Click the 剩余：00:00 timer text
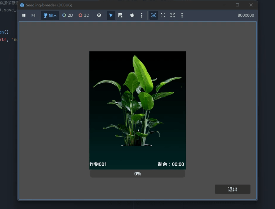This screenshot has height=209, width=275. (x=171, y=164)
